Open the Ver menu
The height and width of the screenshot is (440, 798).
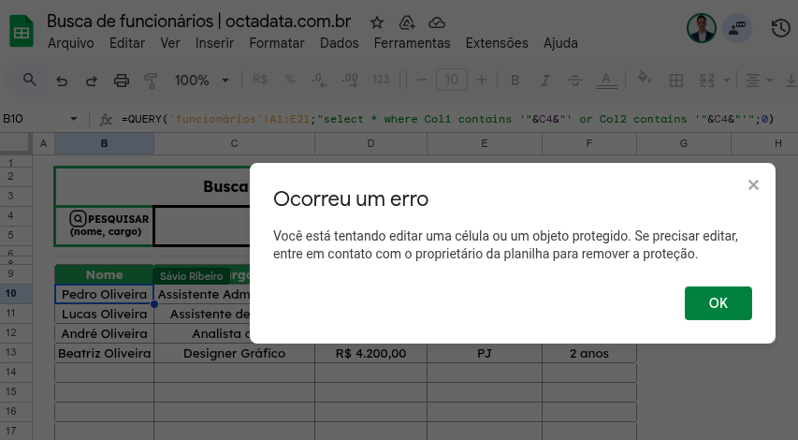coord(170,43)
